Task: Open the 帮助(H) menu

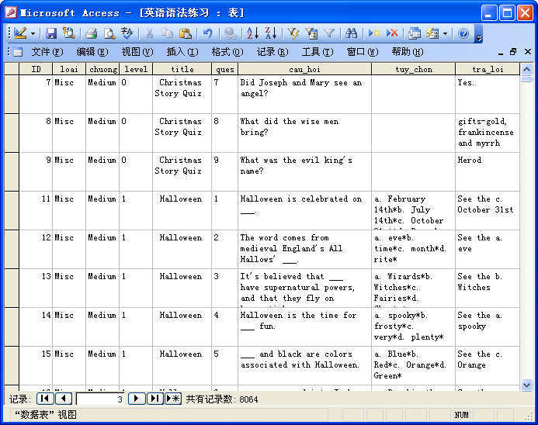Action: click(408, 52)
